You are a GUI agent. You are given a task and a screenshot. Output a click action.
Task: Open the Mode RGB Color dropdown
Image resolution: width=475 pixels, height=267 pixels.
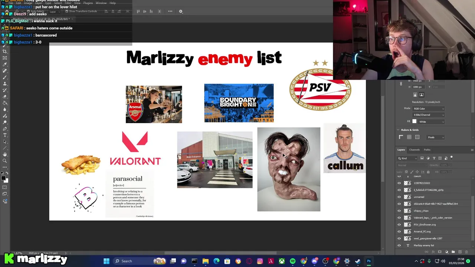[x=429, y=109]
